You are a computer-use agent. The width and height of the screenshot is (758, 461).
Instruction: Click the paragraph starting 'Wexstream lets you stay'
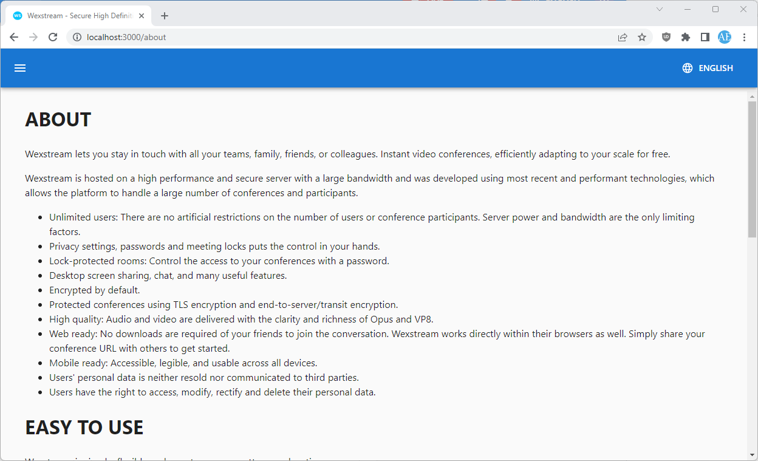point(347,154)
